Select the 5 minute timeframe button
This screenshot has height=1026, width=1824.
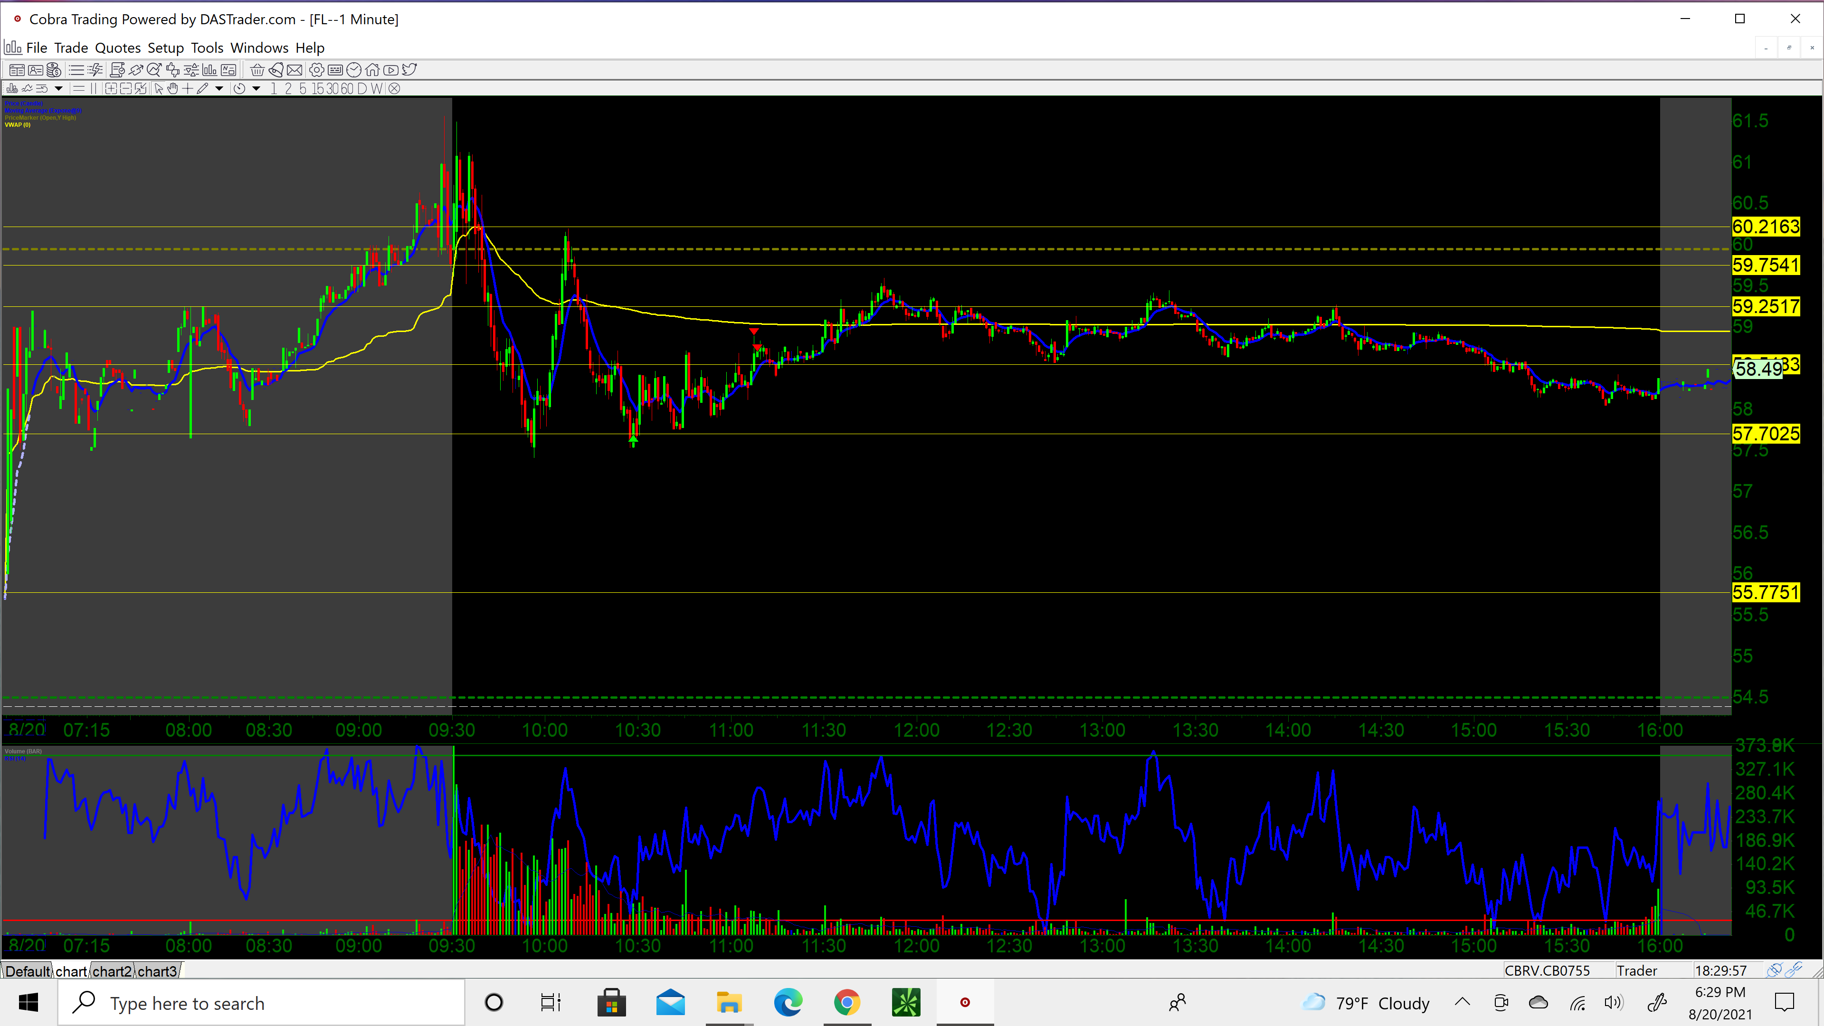tap(303, 88)
